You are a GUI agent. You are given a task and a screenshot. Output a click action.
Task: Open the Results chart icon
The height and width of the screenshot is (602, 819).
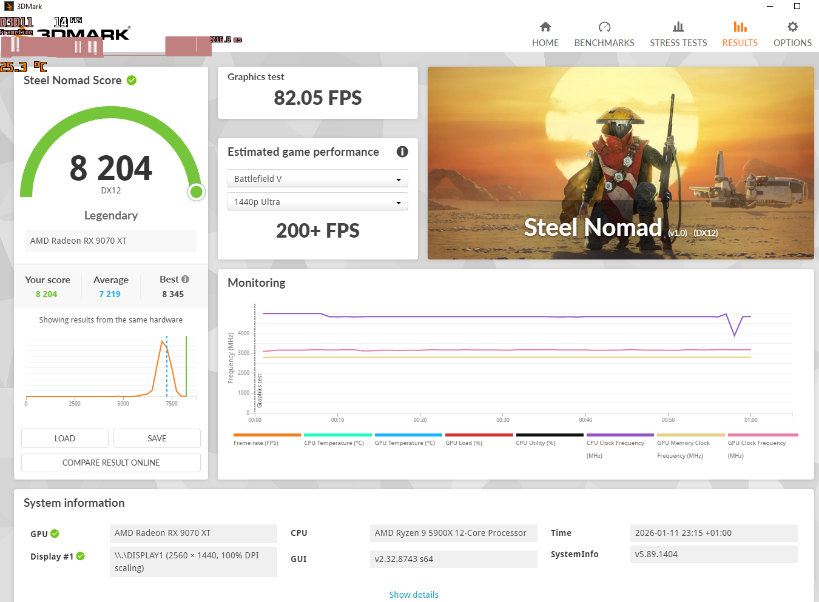pyautogui.click(x=740, y=27)
